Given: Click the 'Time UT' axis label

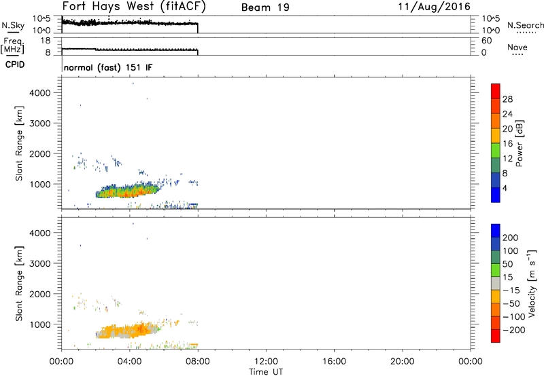Looking at the screenshot, I should pyautogui.click(x=266, y=372).
